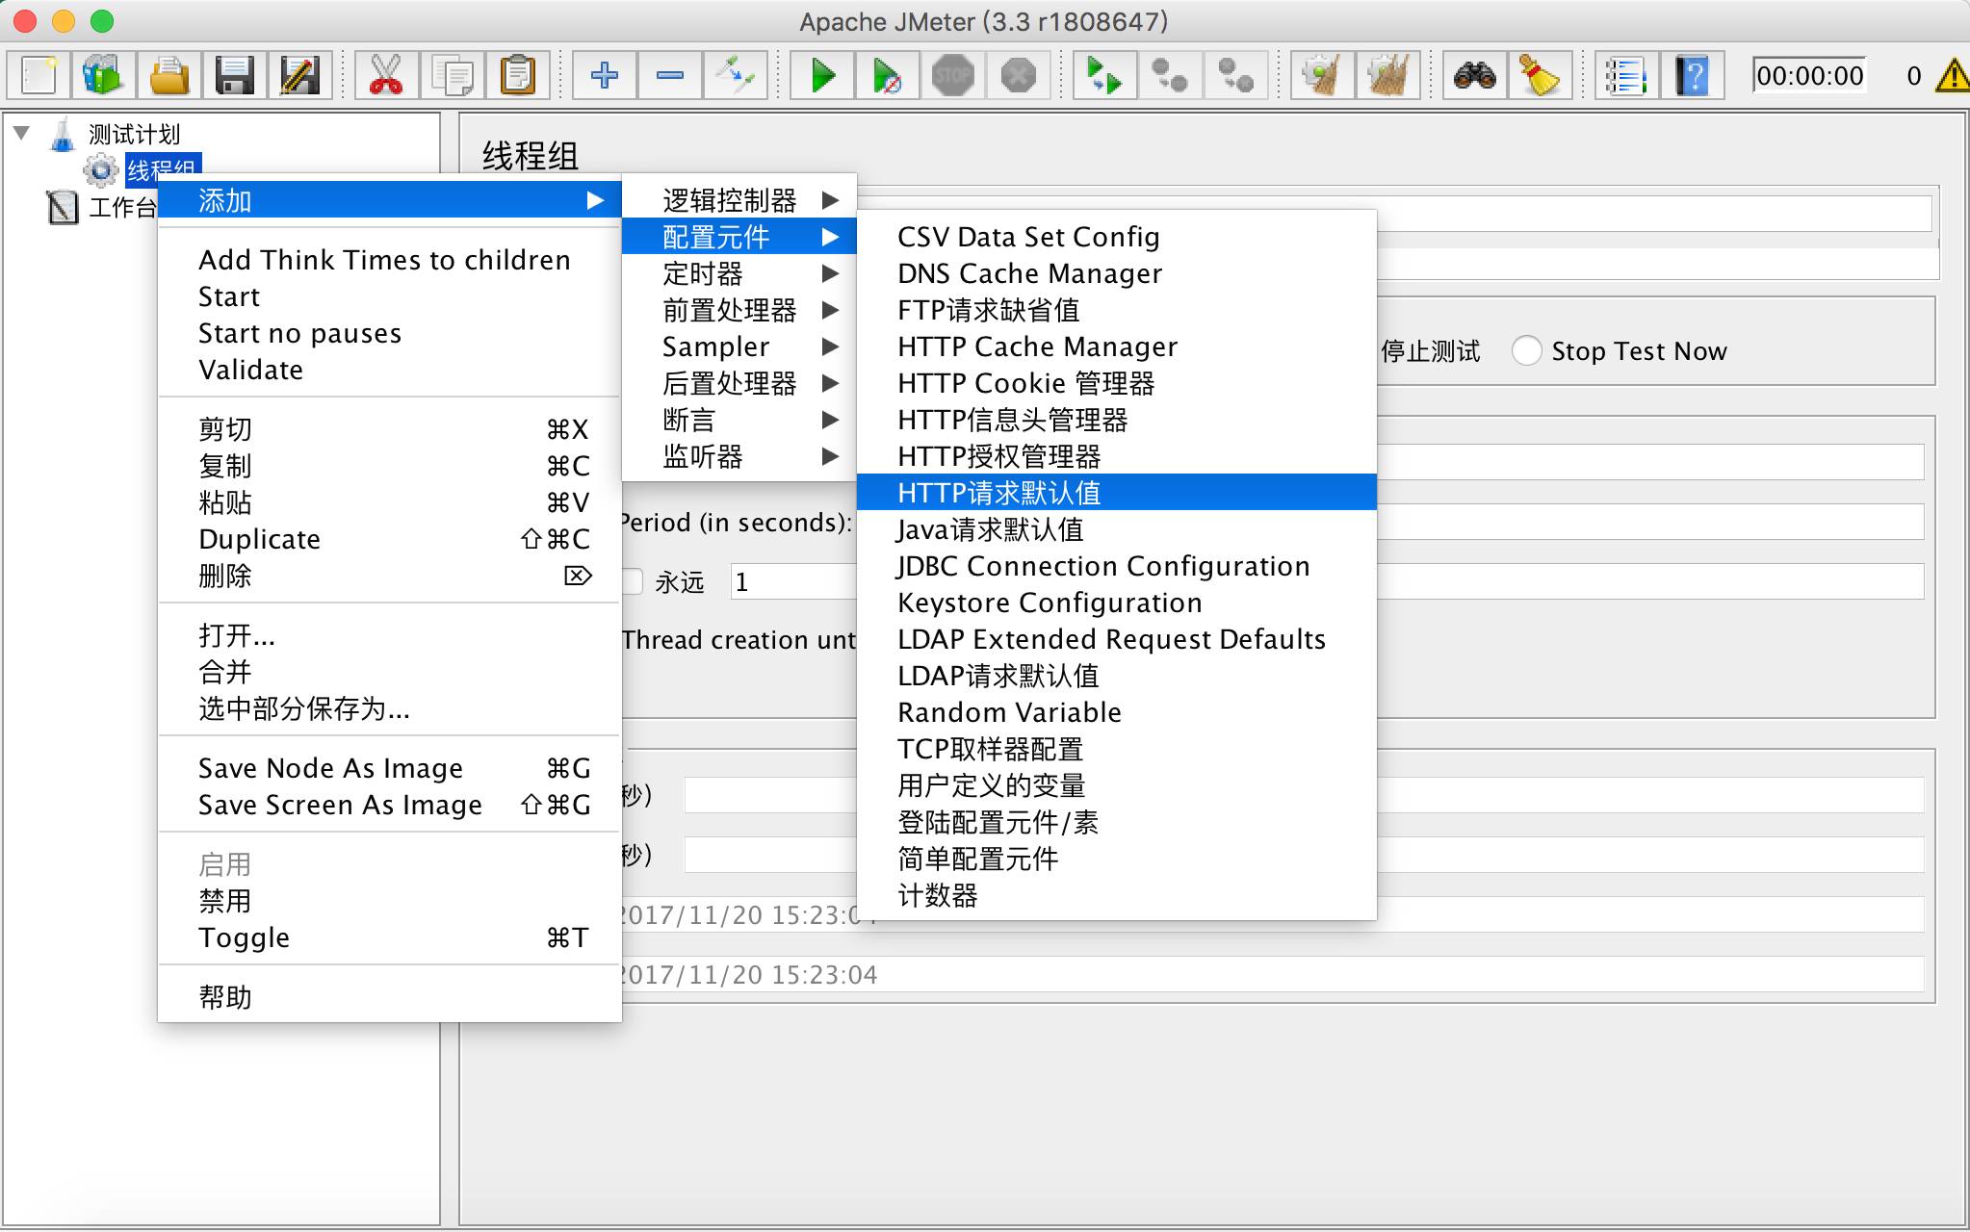Start test with green play icon
Image resolution: width=1970 pixels, height=1232 pixels.
pyautogui.click(x=822, y=75)
